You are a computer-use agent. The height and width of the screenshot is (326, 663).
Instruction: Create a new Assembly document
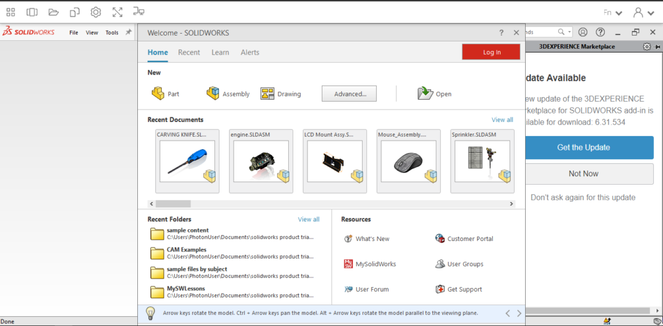pos(228,93)
